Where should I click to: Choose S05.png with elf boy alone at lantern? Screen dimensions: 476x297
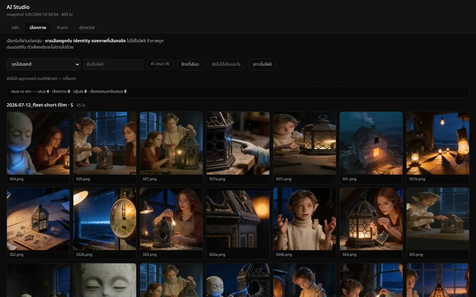(x=438, y=223)
